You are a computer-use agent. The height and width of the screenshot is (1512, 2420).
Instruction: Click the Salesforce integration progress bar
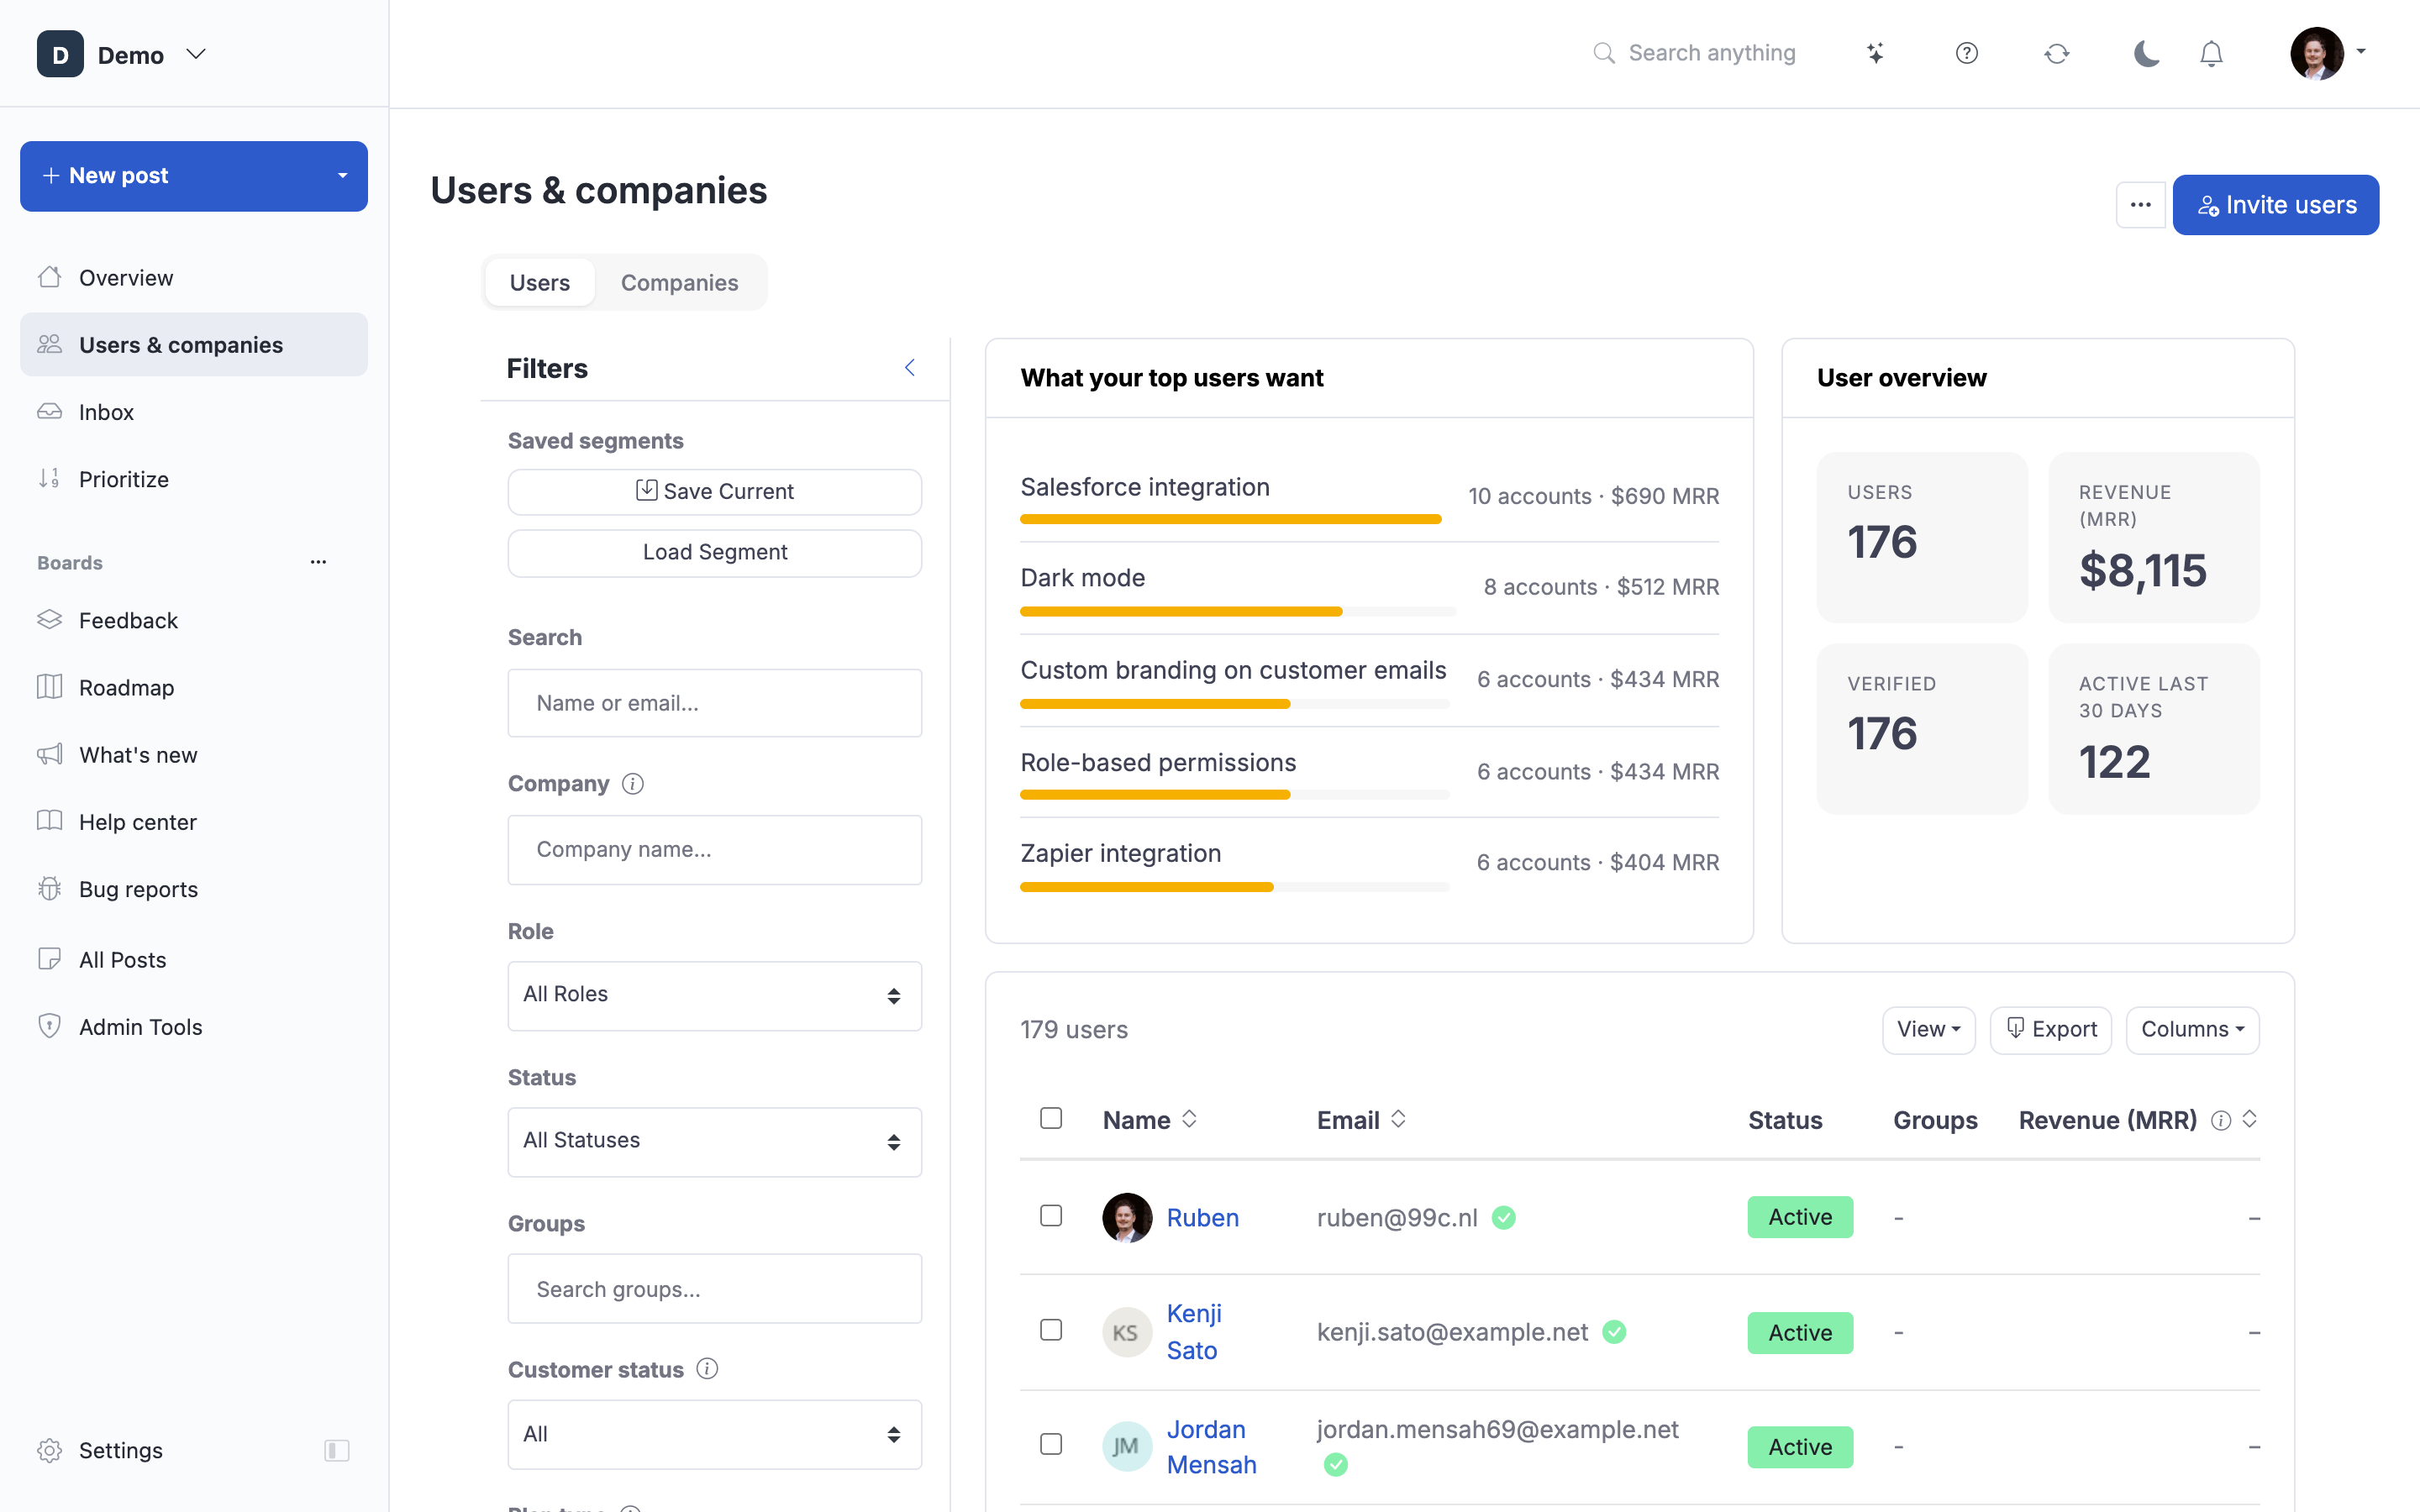(x=1230, y=519)
